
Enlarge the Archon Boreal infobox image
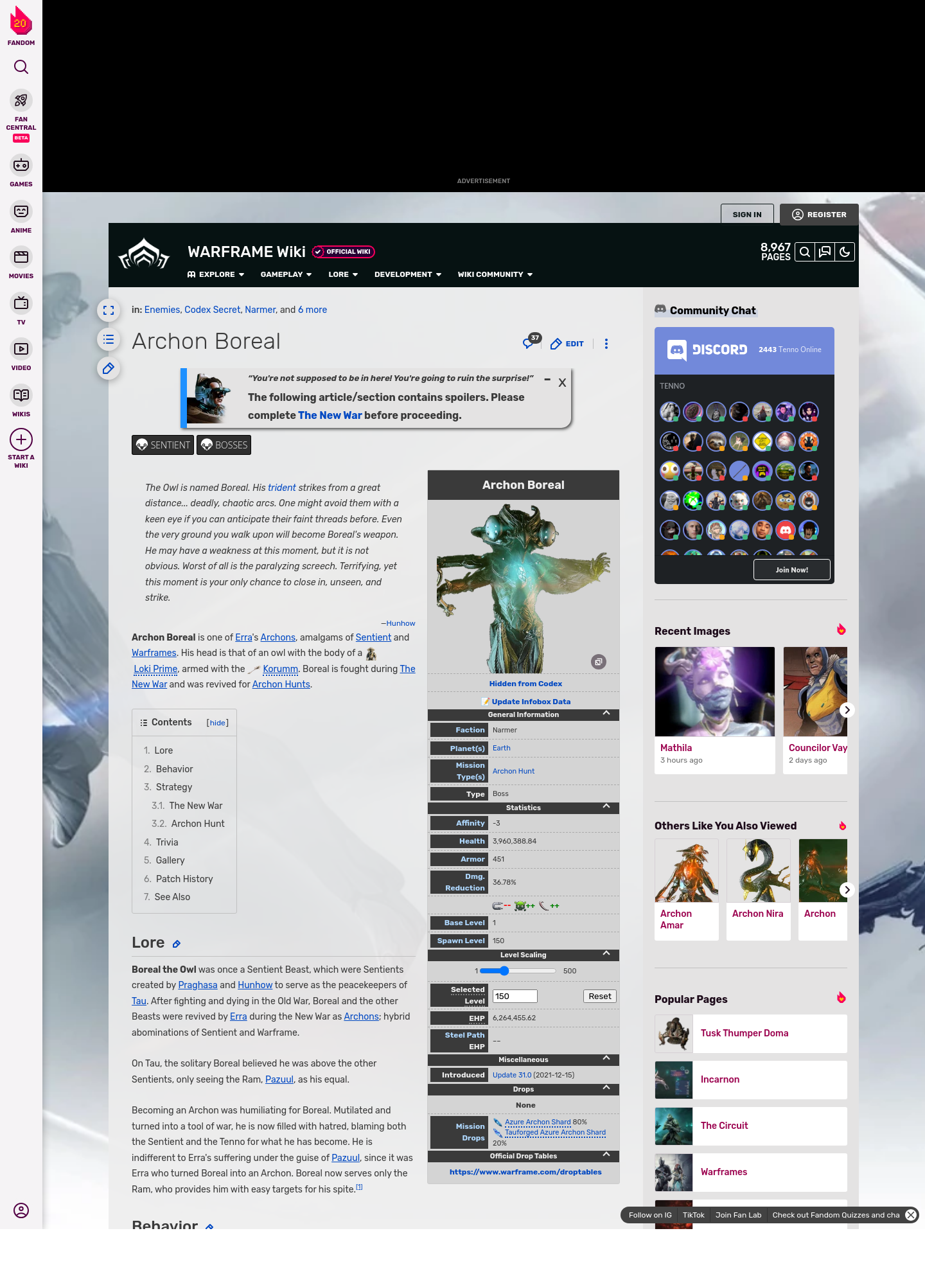click(598, 662)
